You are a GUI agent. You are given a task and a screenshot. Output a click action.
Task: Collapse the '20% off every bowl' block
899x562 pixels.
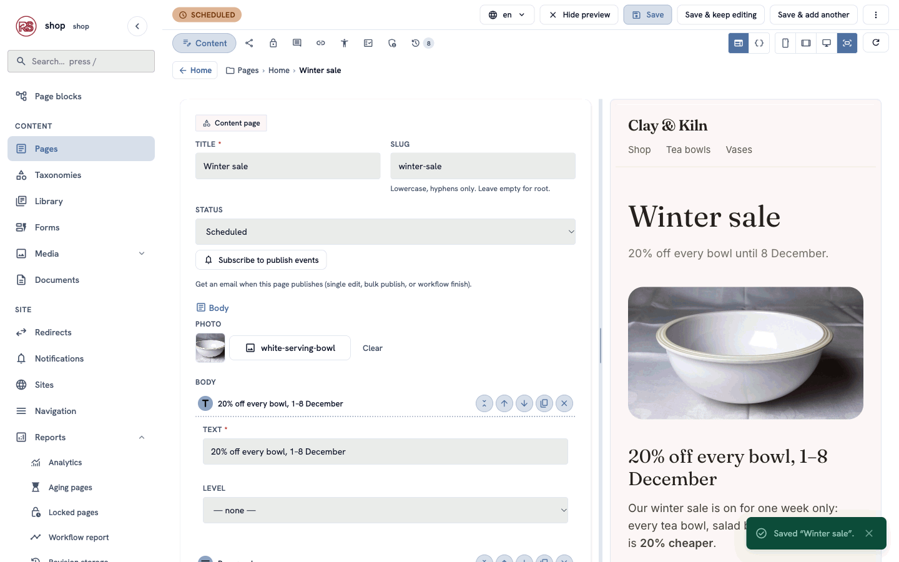point(484,403)
